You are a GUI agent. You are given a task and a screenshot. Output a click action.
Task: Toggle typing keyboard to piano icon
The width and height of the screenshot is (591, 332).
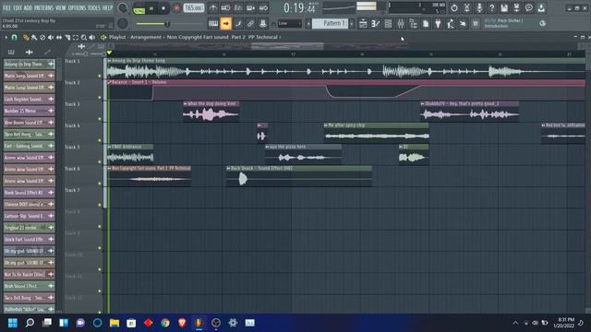[x=213, y=24]
